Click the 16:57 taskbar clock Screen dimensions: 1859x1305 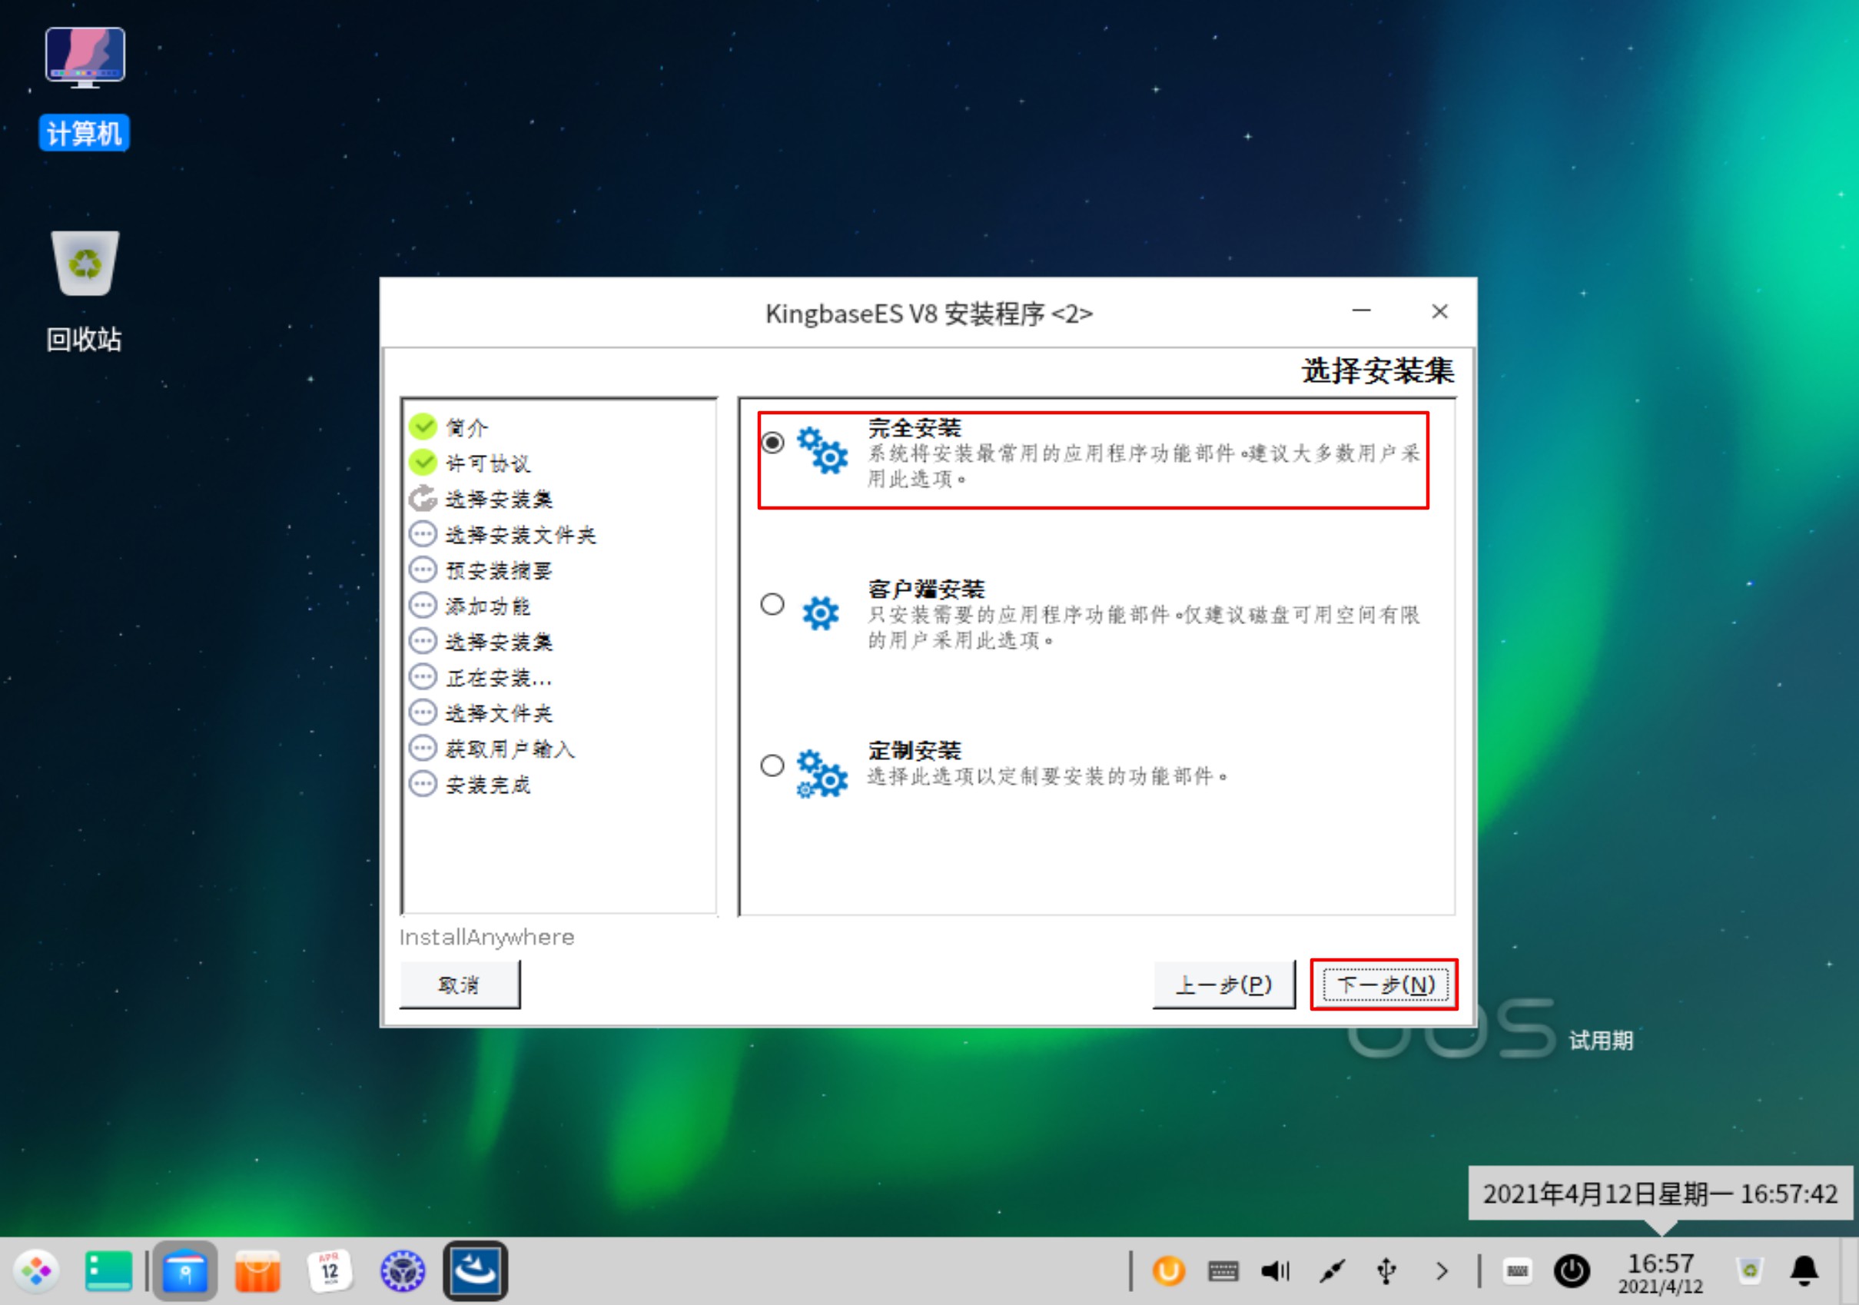pyautogui.click(x=1661, y=1272)
